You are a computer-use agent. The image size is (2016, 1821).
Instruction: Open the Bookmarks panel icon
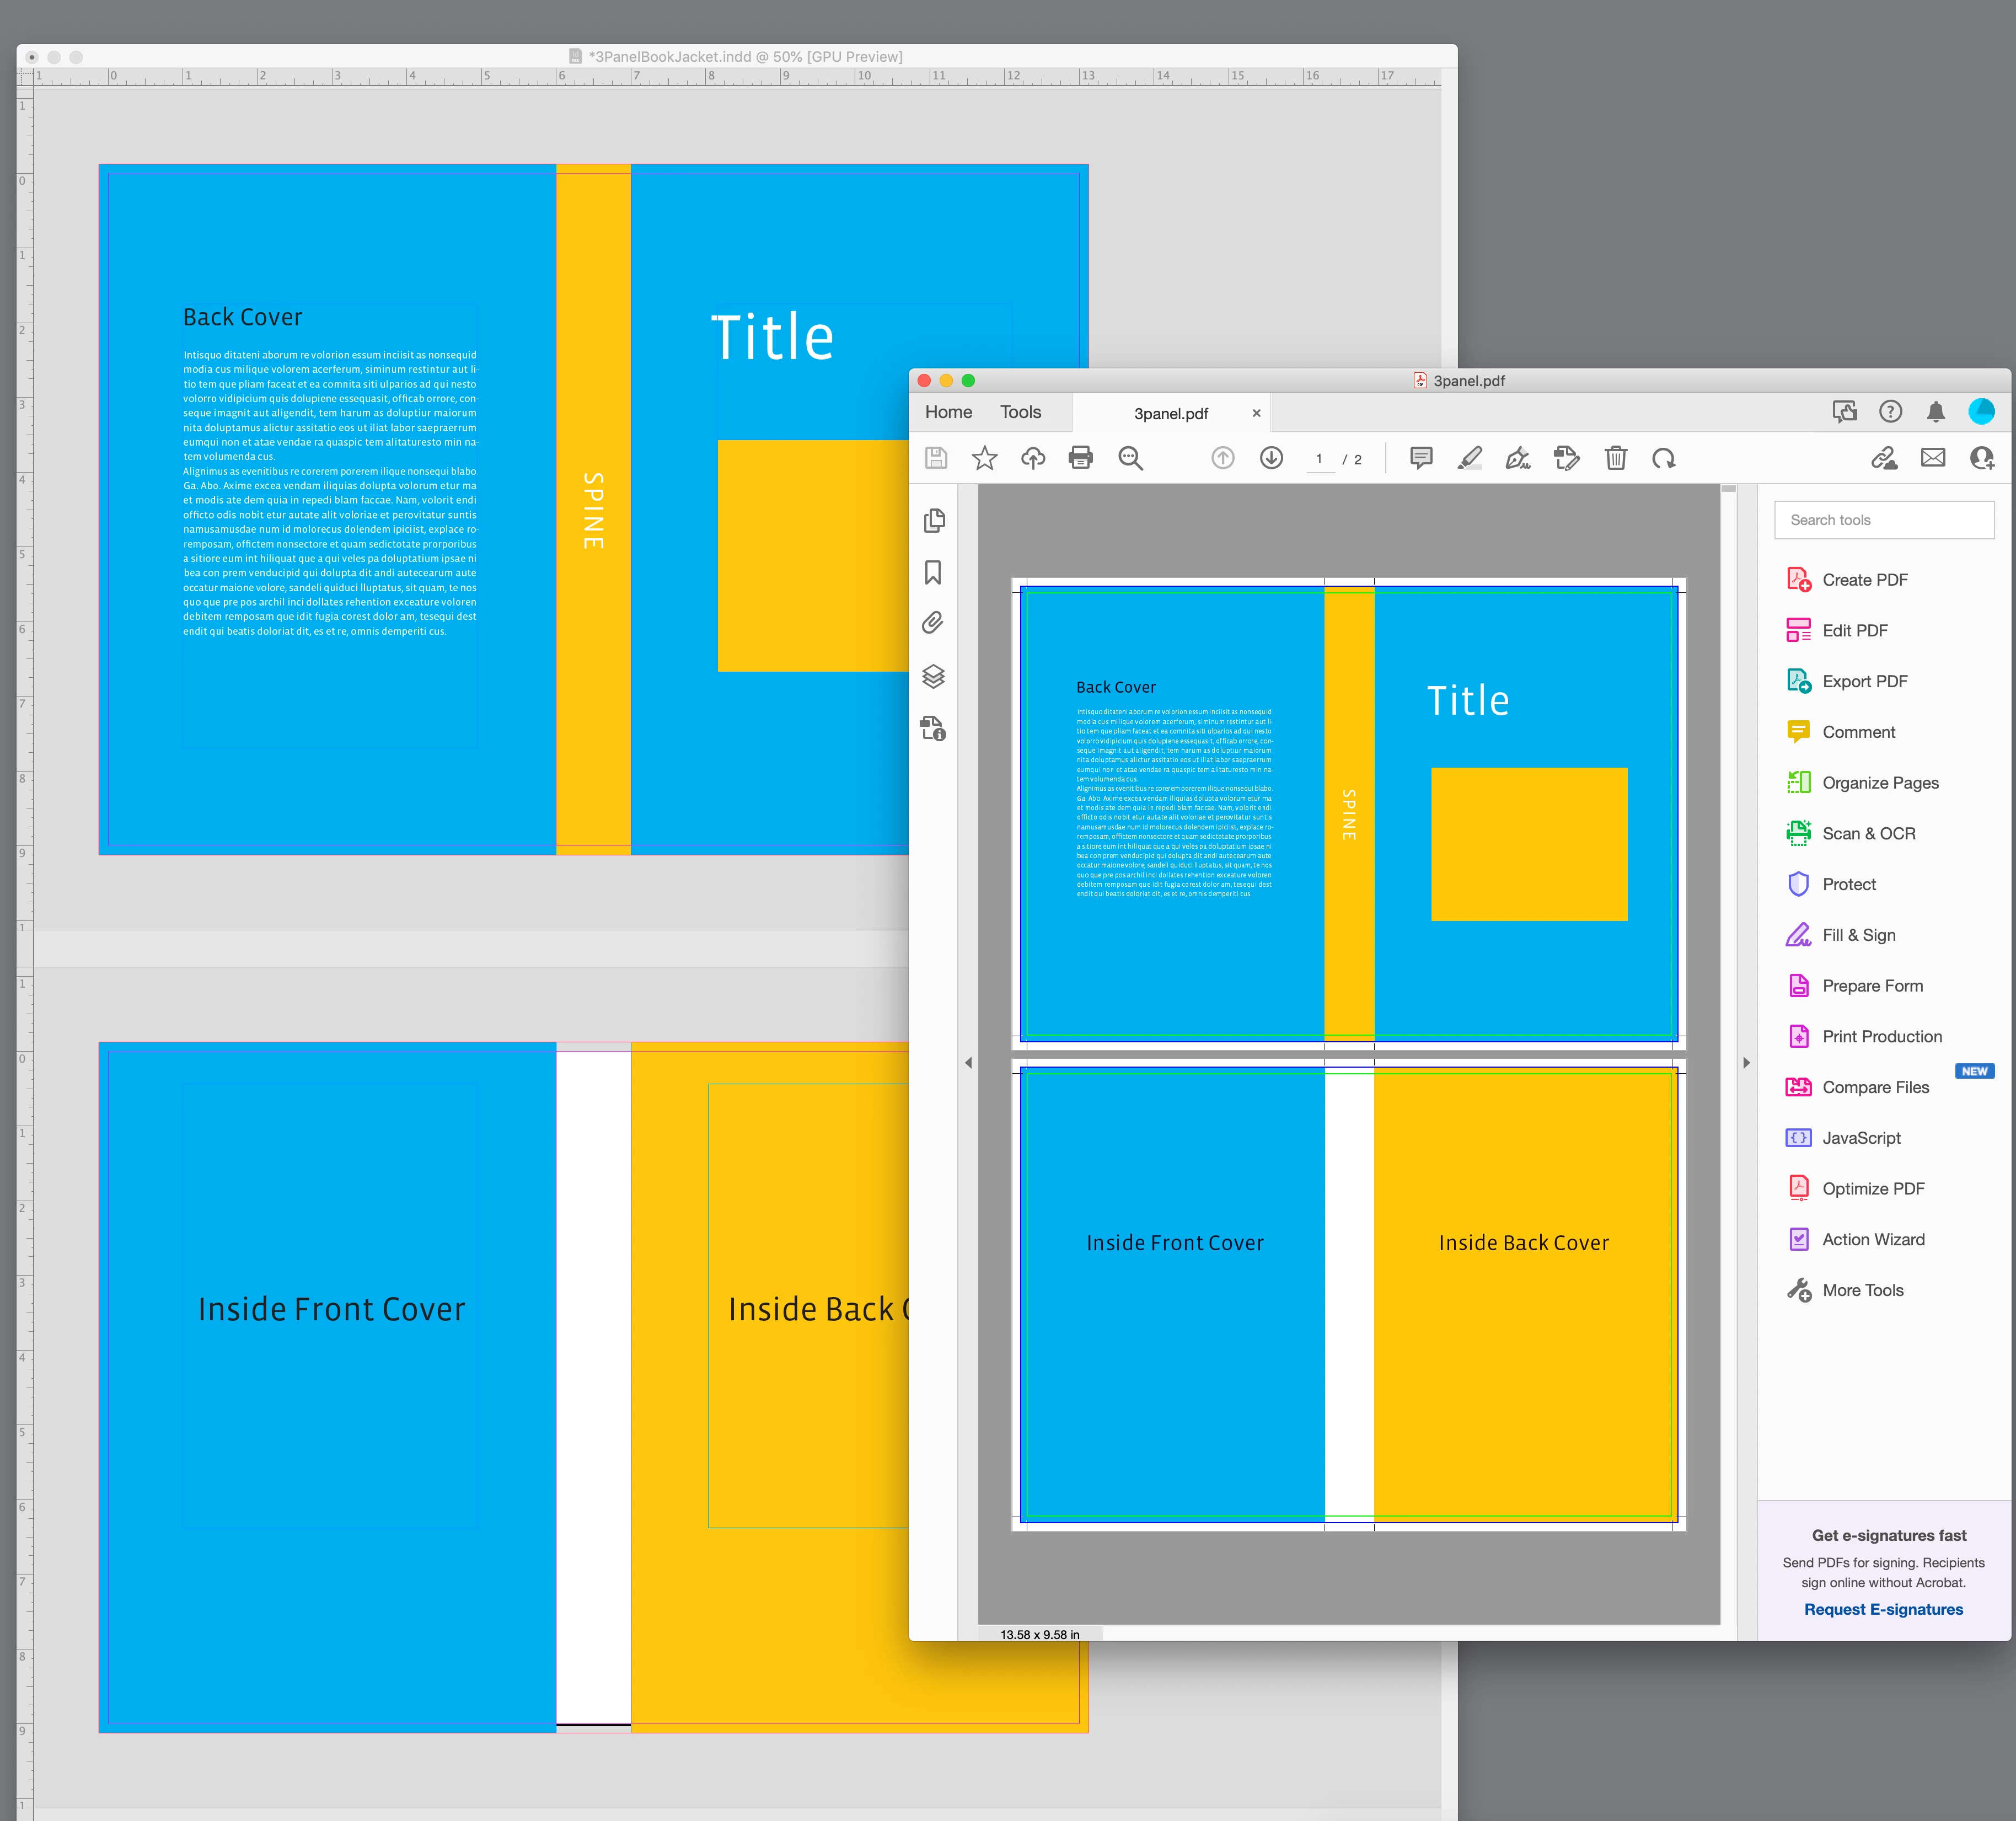pyautogui.click(x=934, y=572)
